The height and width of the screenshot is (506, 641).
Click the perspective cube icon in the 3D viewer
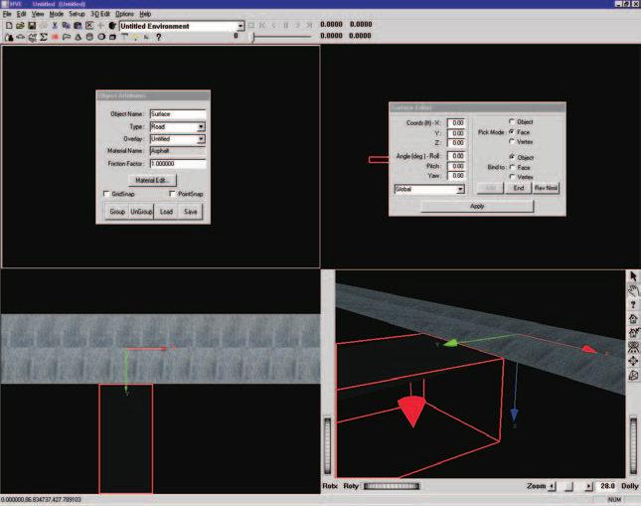pos(633,375)
